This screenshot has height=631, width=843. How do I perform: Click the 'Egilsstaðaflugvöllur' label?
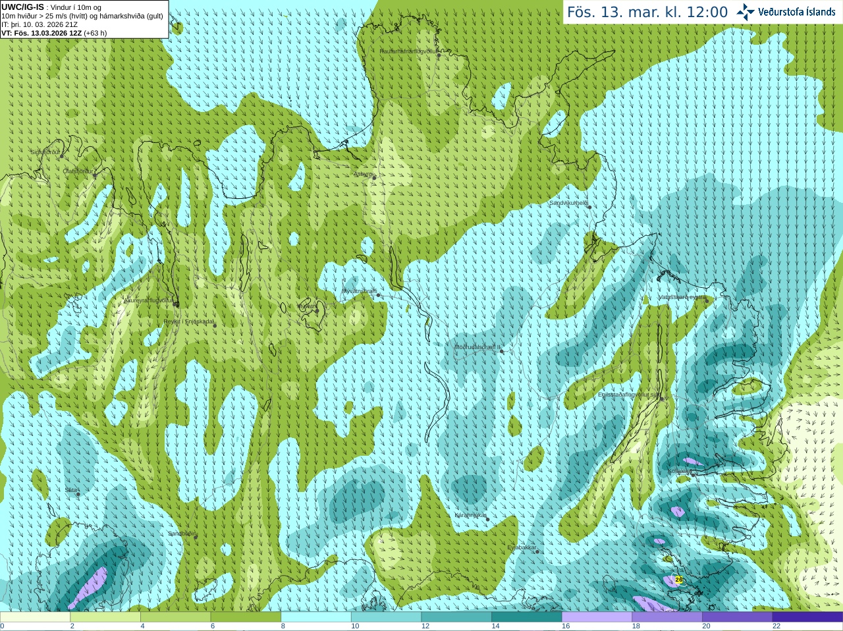[629, 394]
